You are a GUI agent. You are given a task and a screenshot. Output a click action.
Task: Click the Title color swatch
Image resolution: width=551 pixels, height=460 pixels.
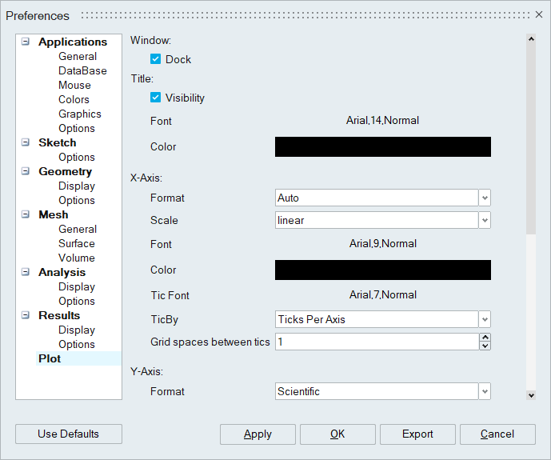pyautogui.click(x=382, y=146)
